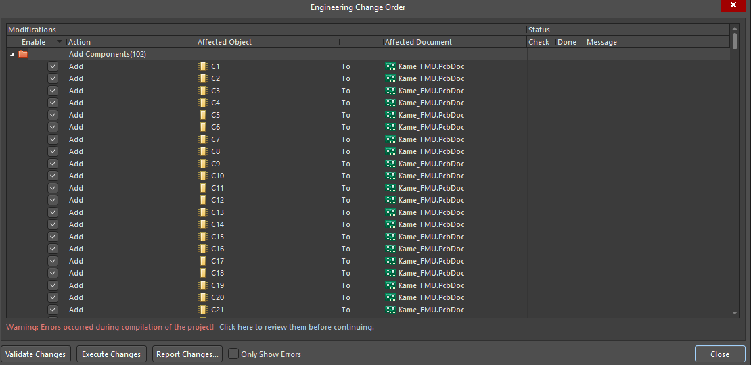Disable the Add C16 change checkbox
Screen dimensions: 751x365
coord(53,249)
